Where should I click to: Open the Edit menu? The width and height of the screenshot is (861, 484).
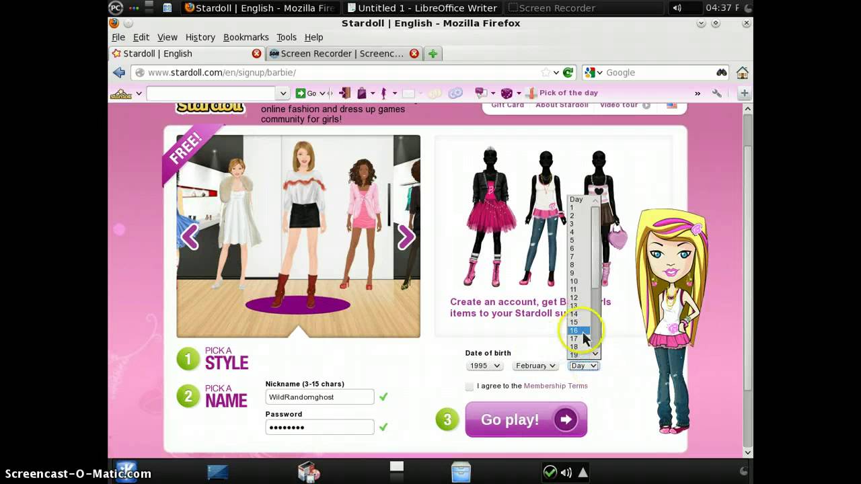click(141, 37)
